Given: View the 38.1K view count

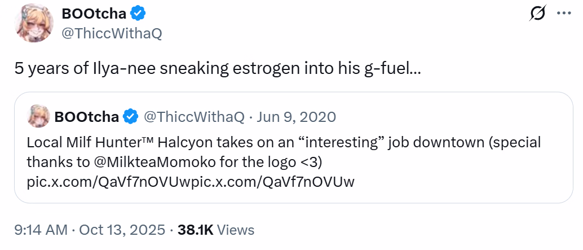Looking at the screenshot, I should coord(195,230).
